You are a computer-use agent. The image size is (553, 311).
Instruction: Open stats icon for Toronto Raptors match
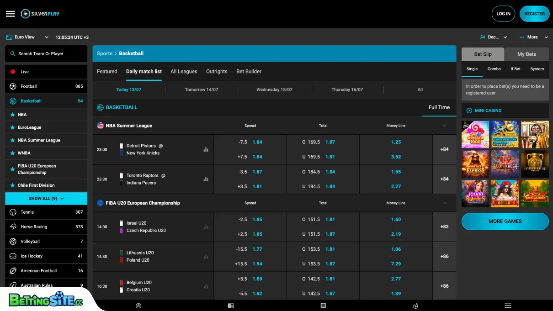206,179
